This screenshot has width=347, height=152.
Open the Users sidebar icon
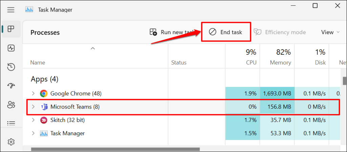coord(11,105)
